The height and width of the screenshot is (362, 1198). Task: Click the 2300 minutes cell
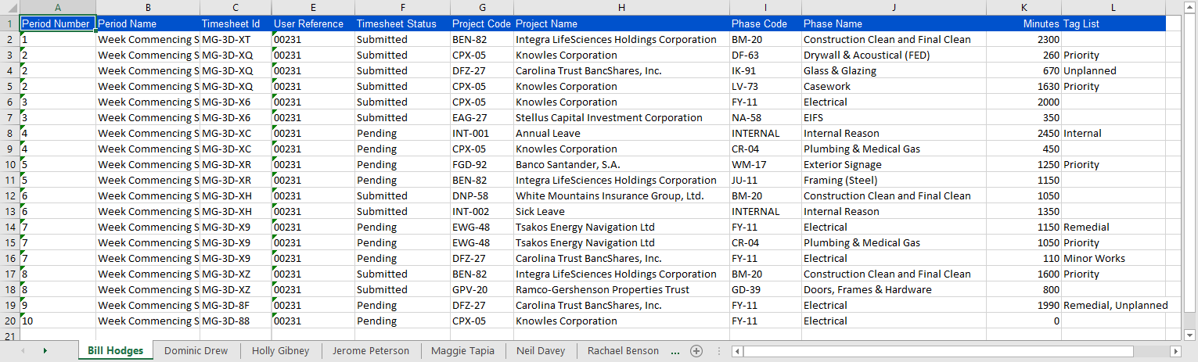tap(1024, 39)
